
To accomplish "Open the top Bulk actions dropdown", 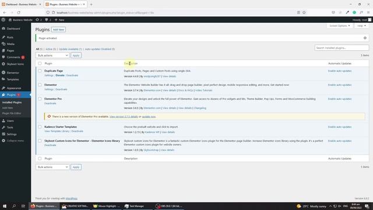I will pyautogui.click(x=52, y=55).
